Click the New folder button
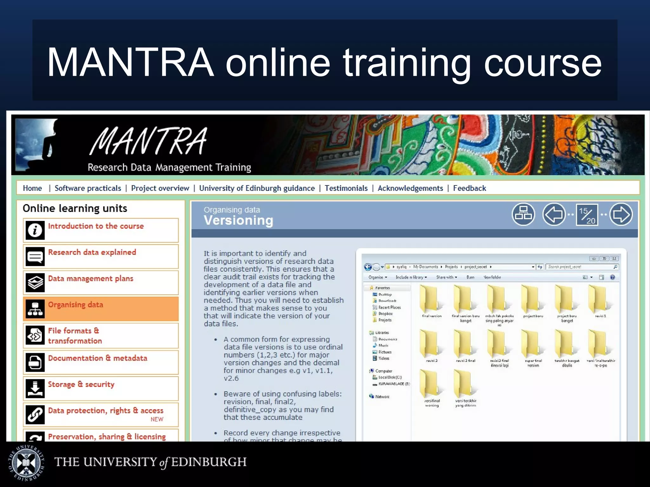Image resolution: width=650 pixels, height=487 pixels. (492, 277)
